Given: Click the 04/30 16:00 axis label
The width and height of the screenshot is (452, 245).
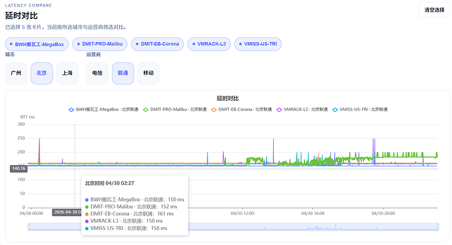Looking at the screenshot, I should coord(312,214).
